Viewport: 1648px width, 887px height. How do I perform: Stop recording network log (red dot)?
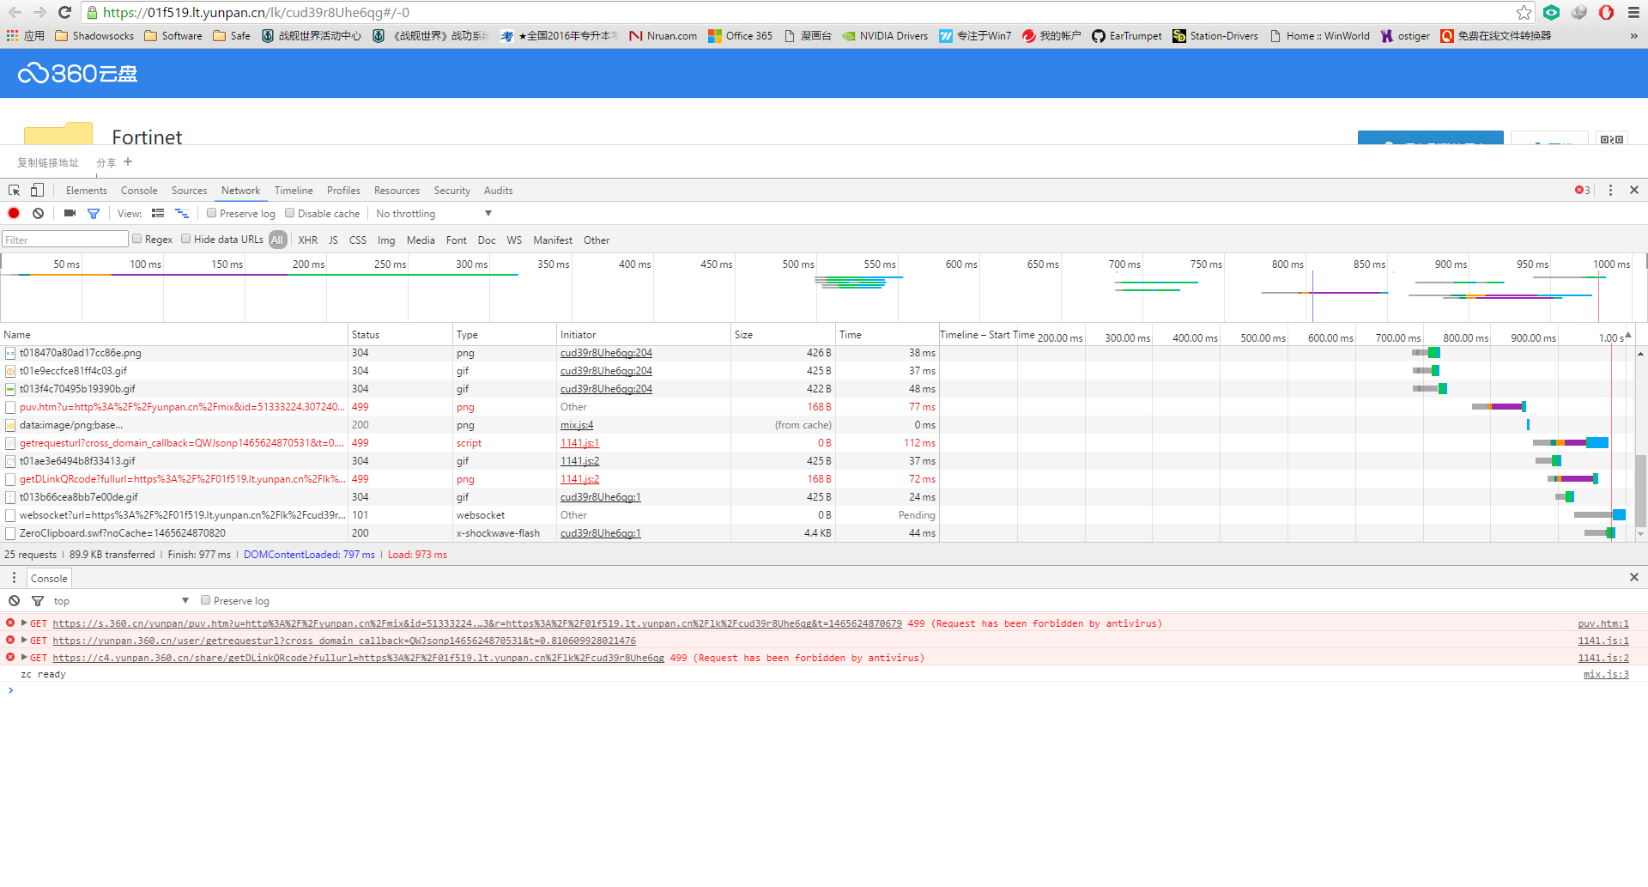coord(14,214)
